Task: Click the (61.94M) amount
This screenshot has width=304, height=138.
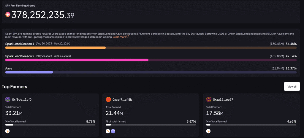Action: tap(278, 69)
